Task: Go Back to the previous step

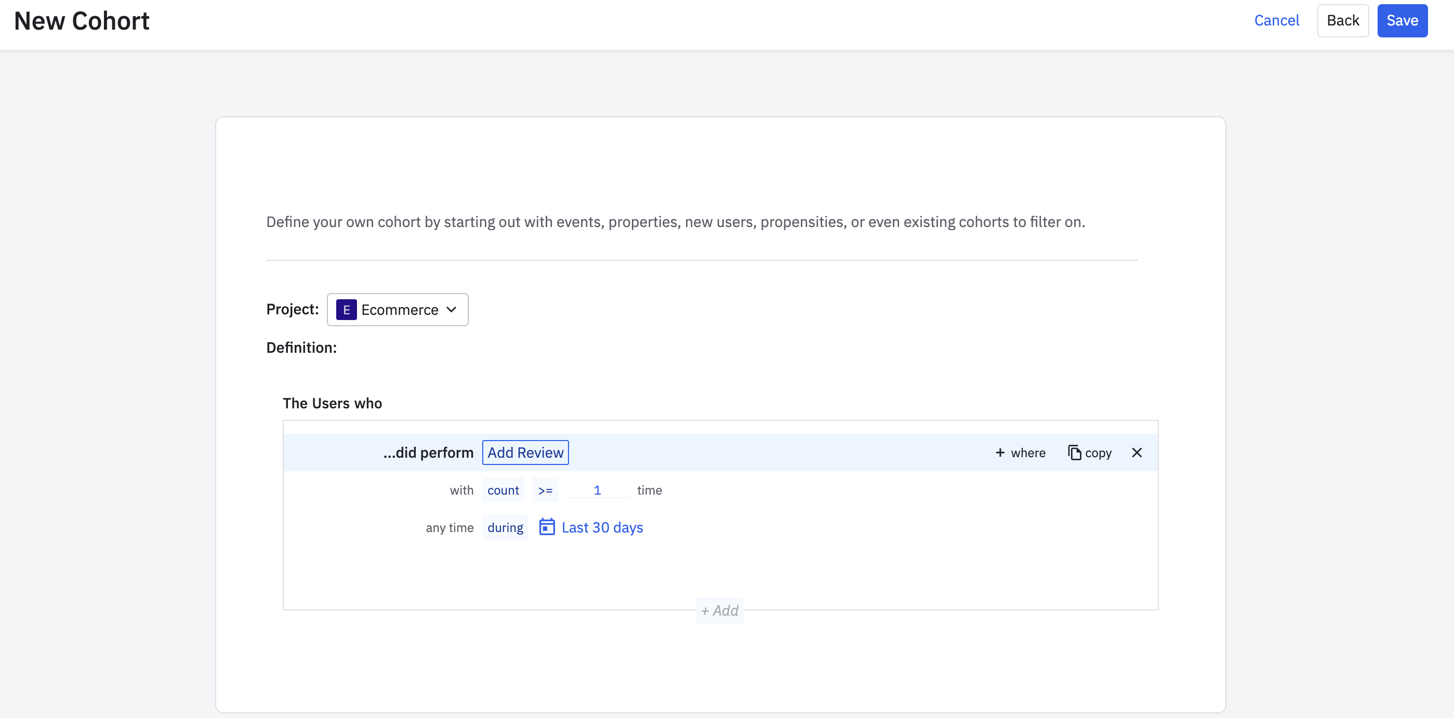Action: pos(1342,21)
